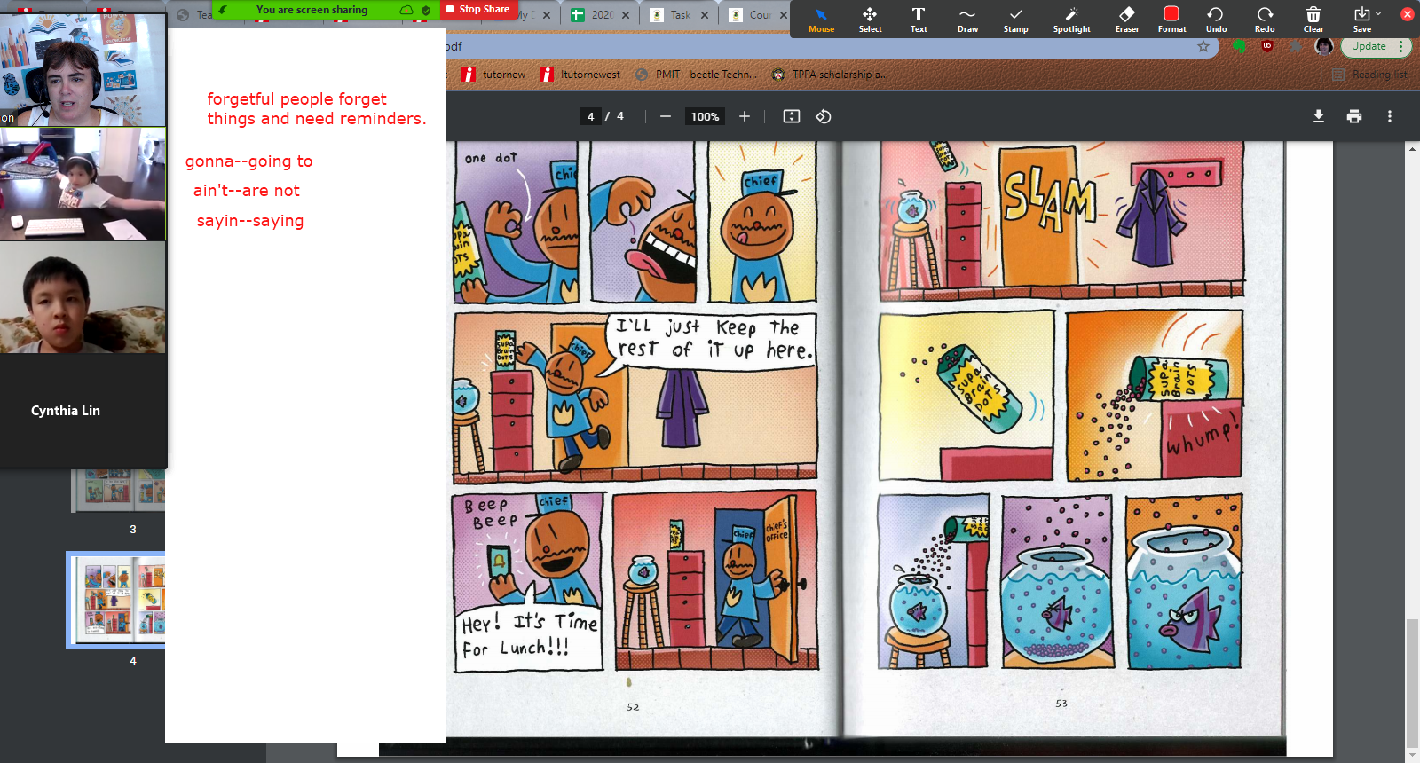Open the Chrome profile avatar

click(1324, 46)
